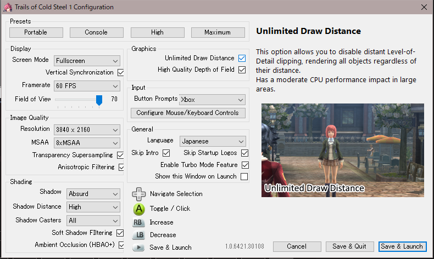
Task: Click the 'Toggle / Click' label
Action: (x=170, y=209)
